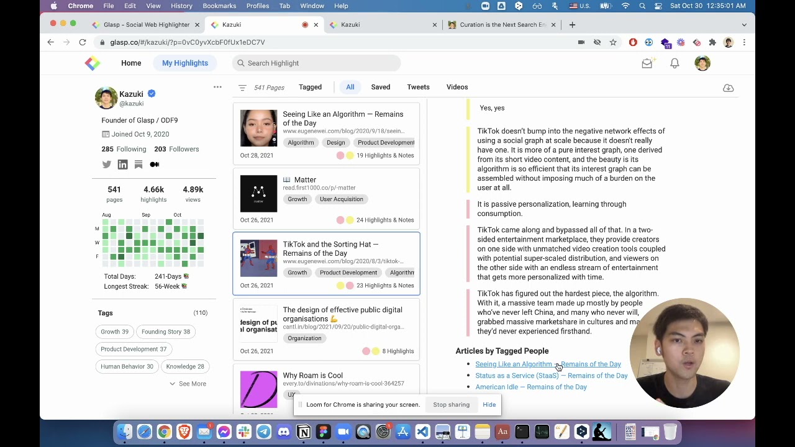
Task: View the 203 Followers list
Action: point(176,149)
